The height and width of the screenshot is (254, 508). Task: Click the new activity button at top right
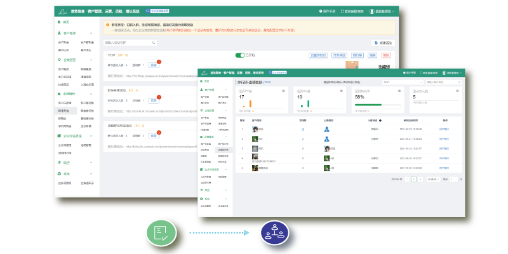coord(385,43)
